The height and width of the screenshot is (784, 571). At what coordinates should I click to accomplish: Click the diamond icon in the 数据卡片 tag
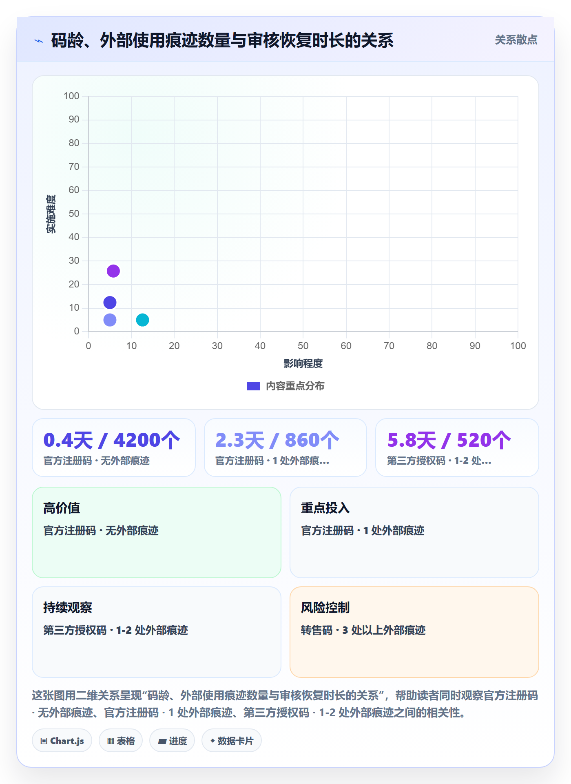(x=212, y=741)
